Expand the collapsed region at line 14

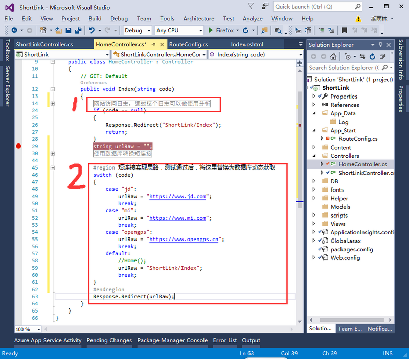(x=53, y=104)
